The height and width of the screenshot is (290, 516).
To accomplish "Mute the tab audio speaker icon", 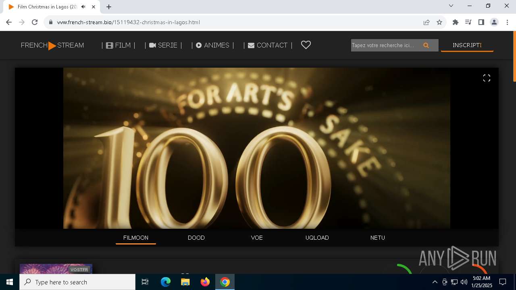I will pos(83,7).
